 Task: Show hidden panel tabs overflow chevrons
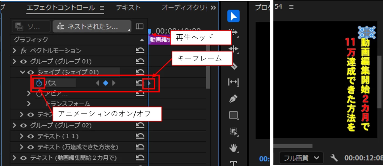(x=213, y=8)
